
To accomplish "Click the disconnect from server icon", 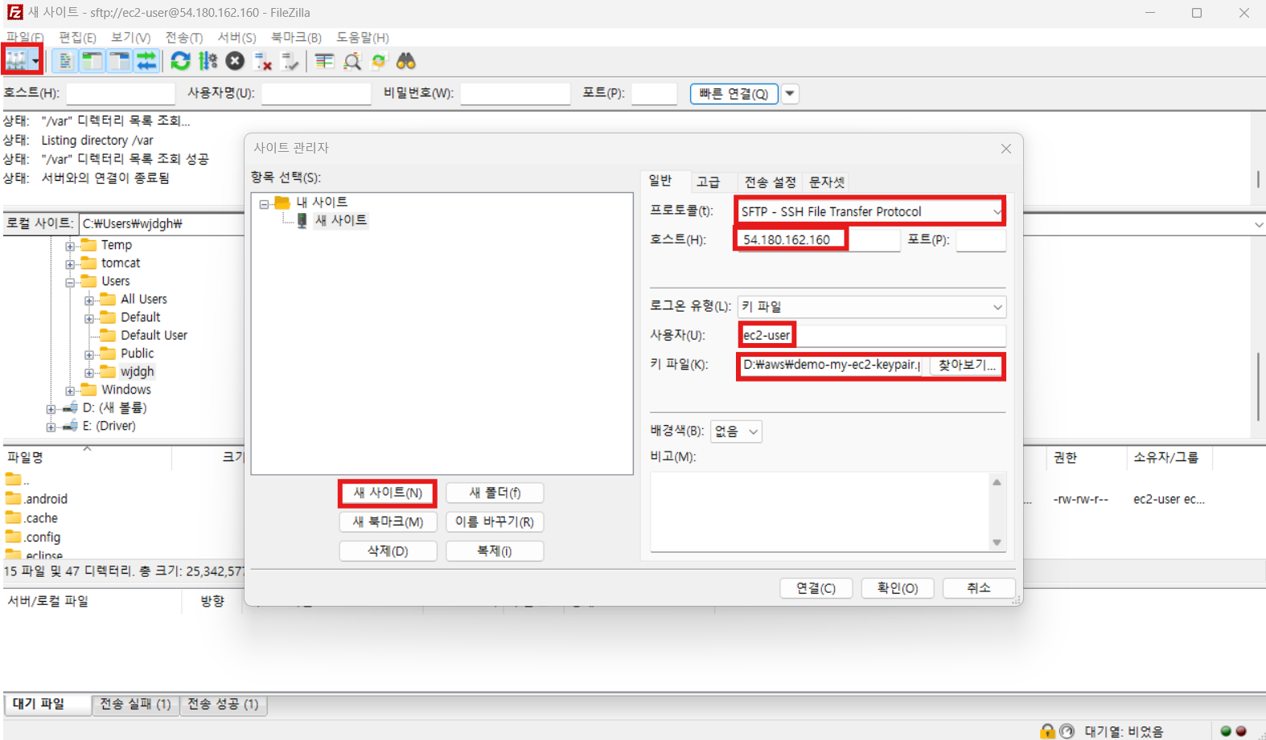I will pos(262,61).
